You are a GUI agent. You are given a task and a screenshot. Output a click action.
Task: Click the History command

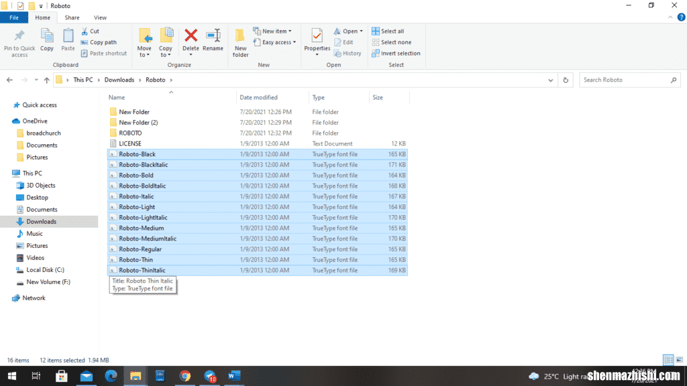(x=348, y=54)
